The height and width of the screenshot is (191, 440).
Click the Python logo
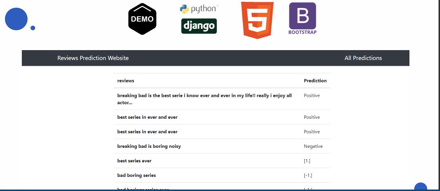[x=199, y=9]
